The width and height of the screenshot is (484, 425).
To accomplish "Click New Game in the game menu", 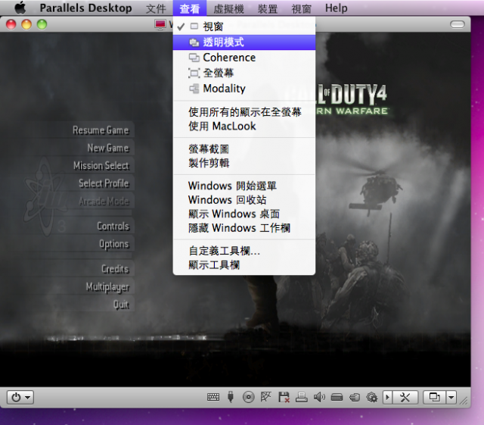I will (108, 148).
